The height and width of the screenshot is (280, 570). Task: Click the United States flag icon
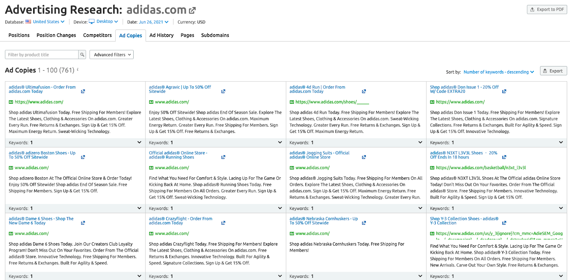[x=28, y=22]
